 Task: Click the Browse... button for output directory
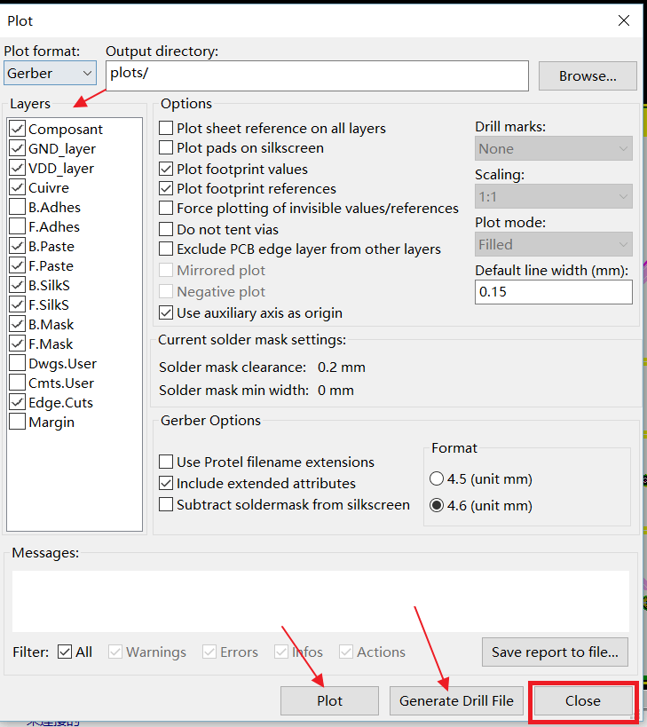(x=588, y=76)
